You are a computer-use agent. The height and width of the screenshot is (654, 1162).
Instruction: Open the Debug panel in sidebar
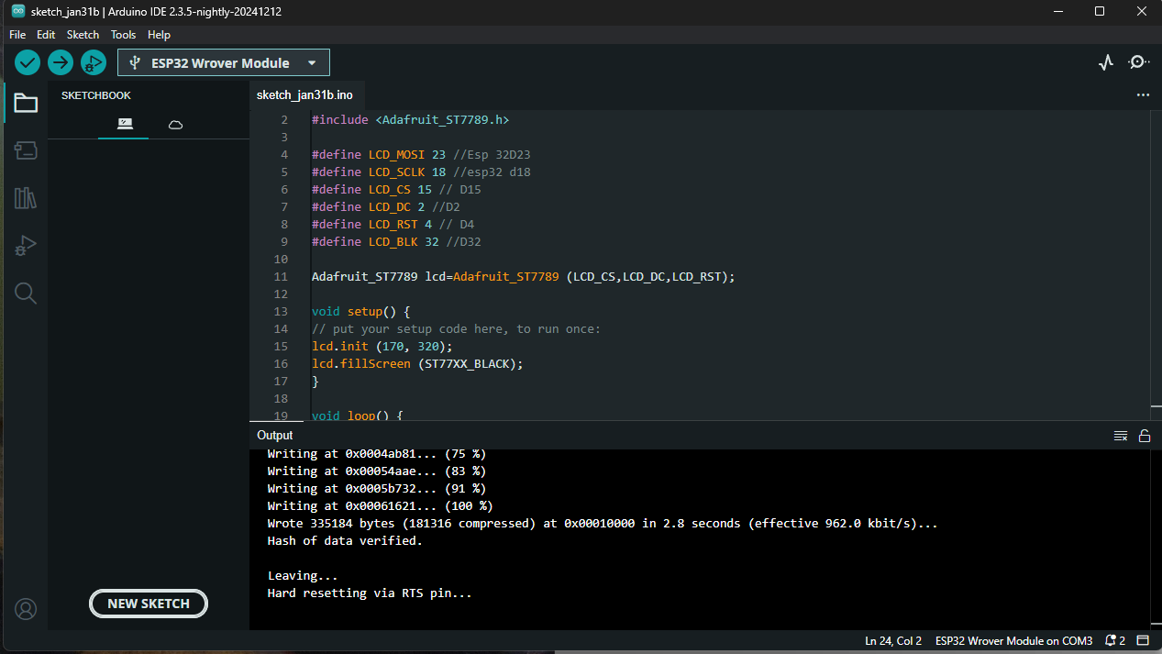click(x=26, y=246)
